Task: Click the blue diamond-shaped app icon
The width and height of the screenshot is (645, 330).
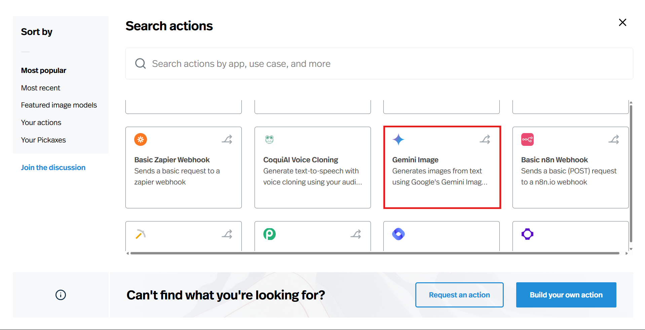Action: (399, 234)
